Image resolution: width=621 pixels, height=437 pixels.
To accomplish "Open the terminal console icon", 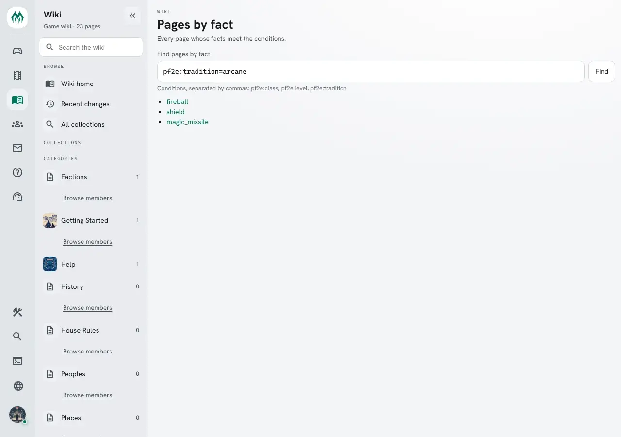I will [17, 361].
